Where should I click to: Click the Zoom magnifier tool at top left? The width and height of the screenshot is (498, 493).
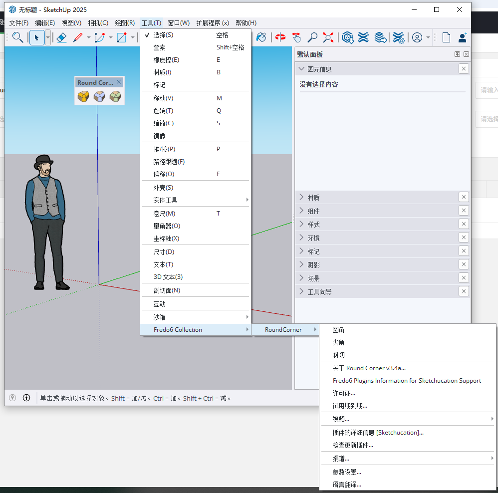[x=17, y=37]
